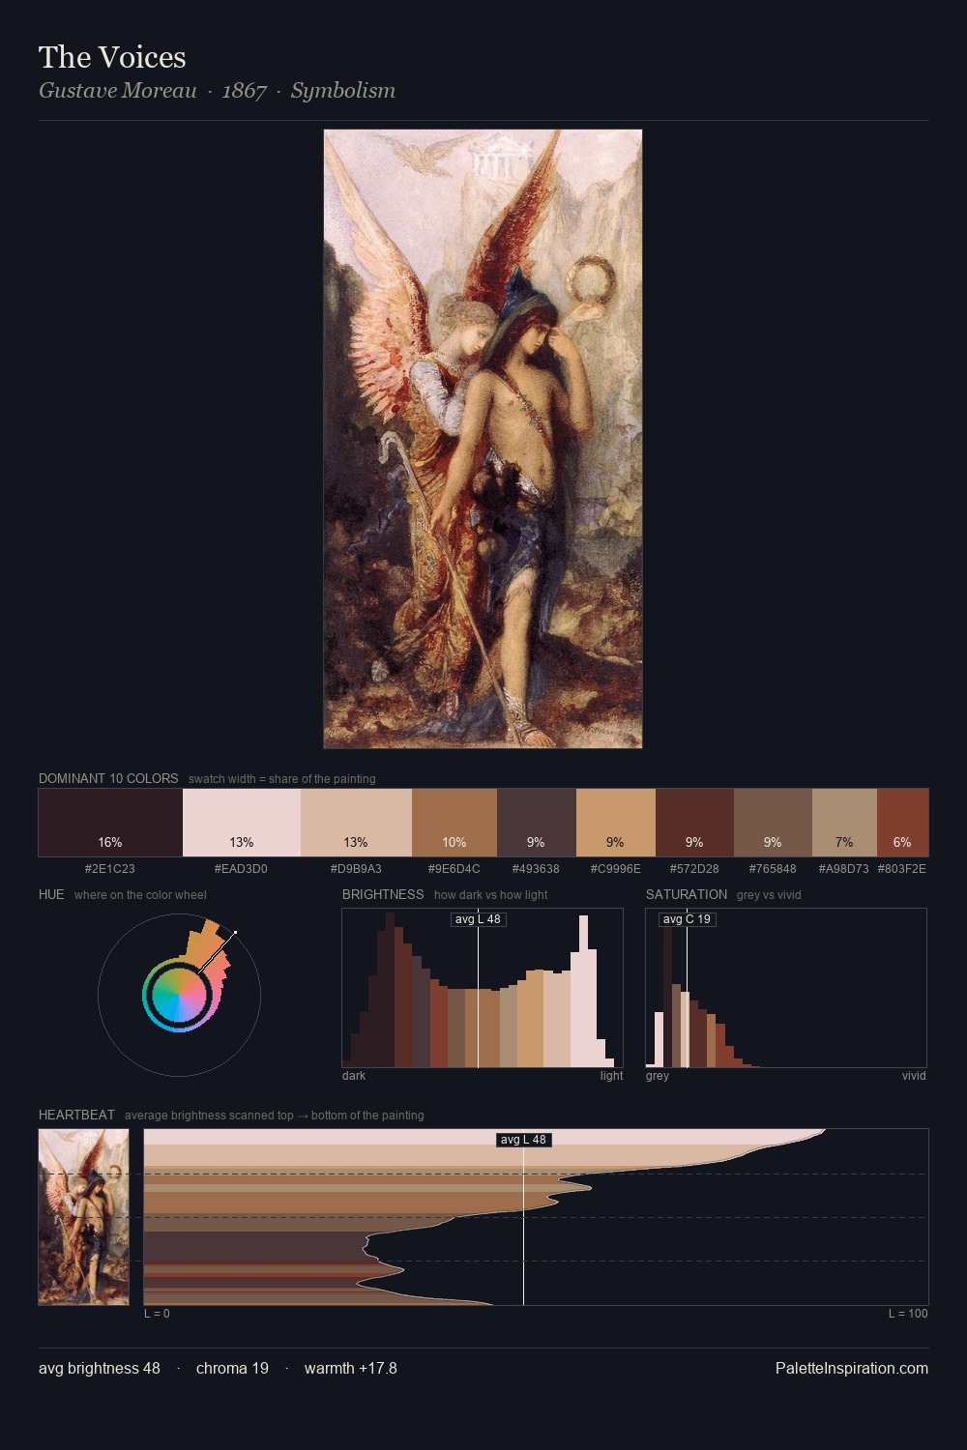The height and width of the screenshot is (1450, 967).
Task: Click the 'grey' axis label under Saturation
Action: (x=658, y=1075)
